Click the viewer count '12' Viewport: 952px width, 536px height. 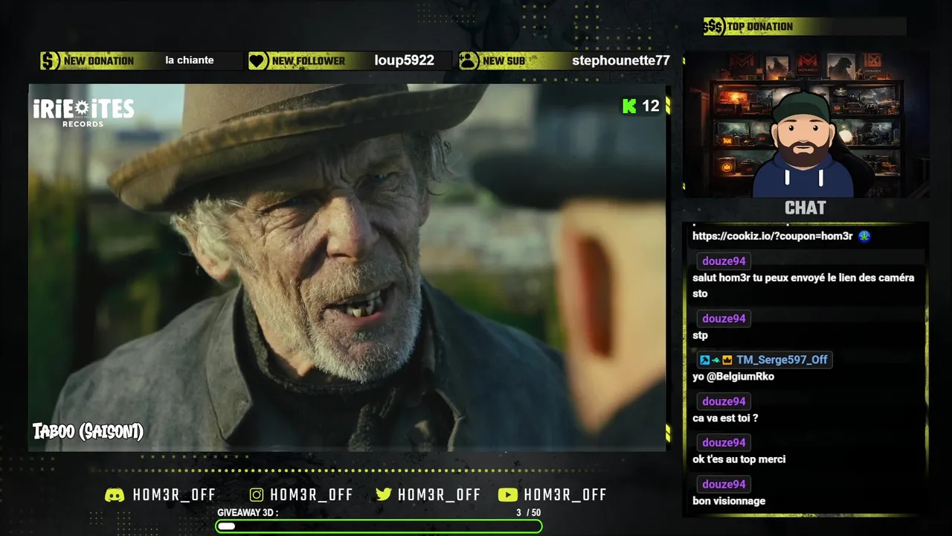tap(651, 106)
